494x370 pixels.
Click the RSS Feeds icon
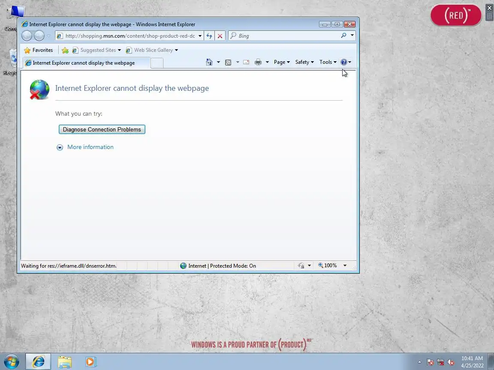(228, 62)
